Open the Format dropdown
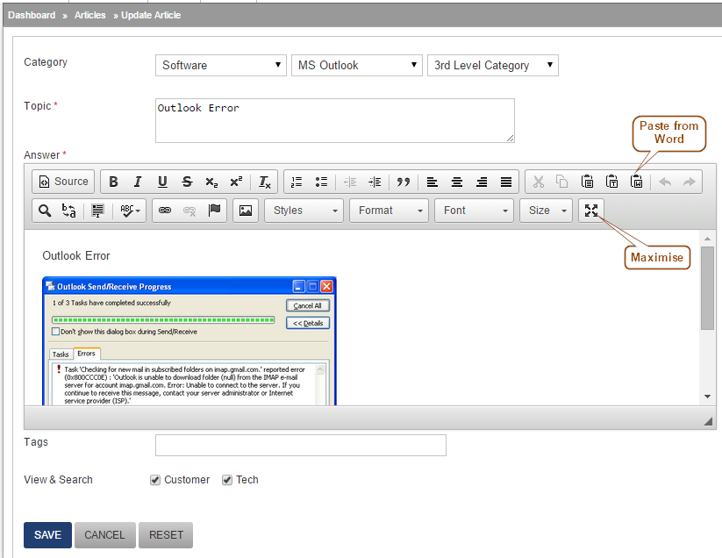The width and height of the screenshot is (722, 558). click(390, 211)
